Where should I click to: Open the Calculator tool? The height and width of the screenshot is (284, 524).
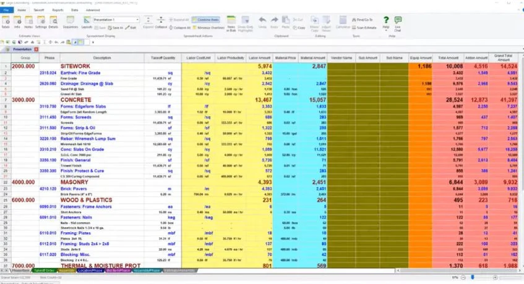343,22
